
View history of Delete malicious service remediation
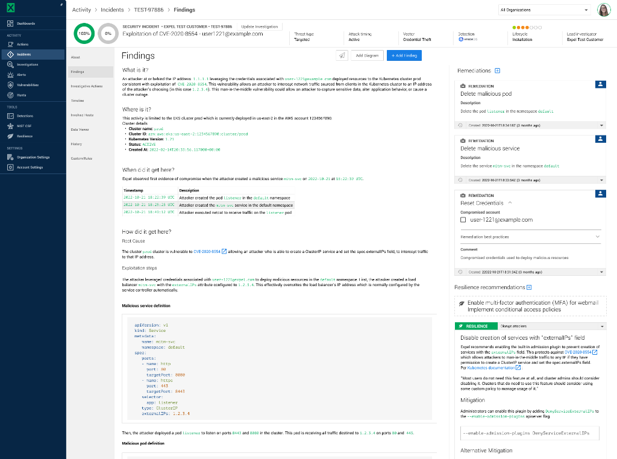[460, 180]
